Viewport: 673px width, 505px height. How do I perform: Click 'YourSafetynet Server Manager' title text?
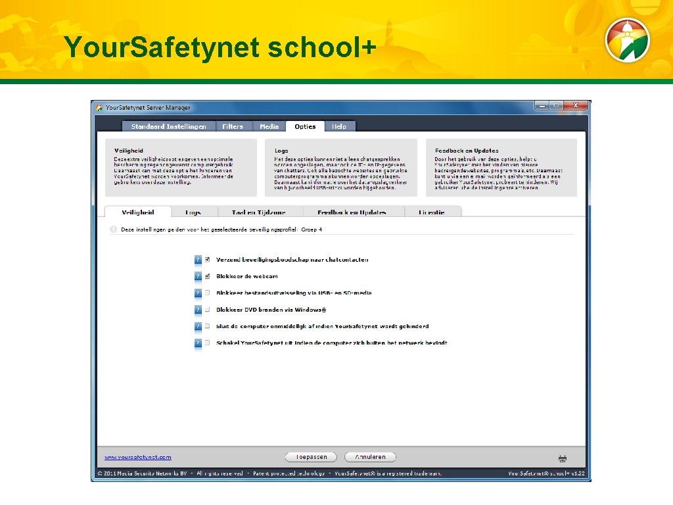coord(148,108)
